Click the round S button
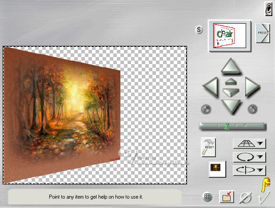Viewport: 275px width, 208px height. pyautogui.click(x=199, y=30)
